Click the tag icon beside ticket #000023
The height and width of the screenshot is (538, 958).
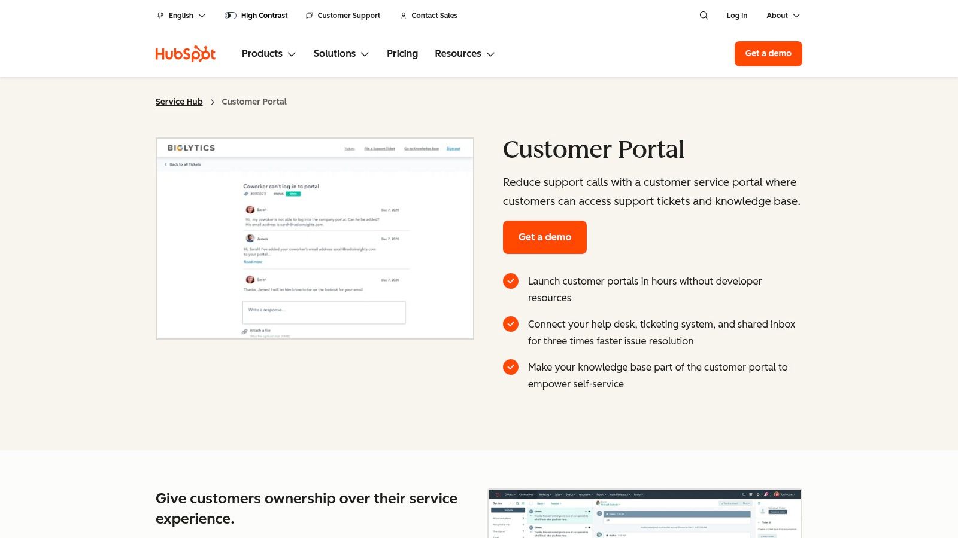245,194
